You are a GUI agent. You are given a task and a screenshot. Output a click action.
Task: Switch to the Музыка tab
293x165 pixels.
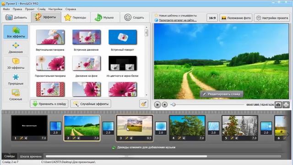tap(105, 17)
